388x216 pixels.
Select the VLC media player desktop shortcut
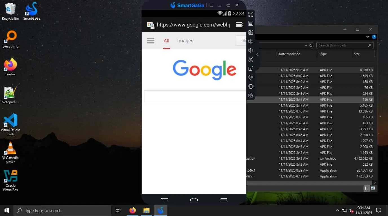[10, 153]
